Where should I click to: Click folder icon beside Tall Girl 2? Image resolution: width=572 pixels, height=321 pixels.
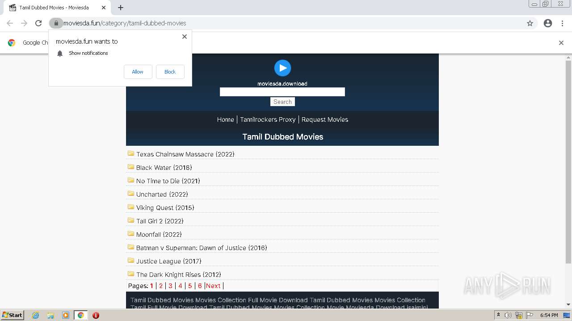pos(131,220)
